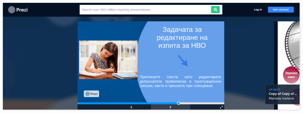
Task: Advance to next slide arrow
Action: coord(170,107)
